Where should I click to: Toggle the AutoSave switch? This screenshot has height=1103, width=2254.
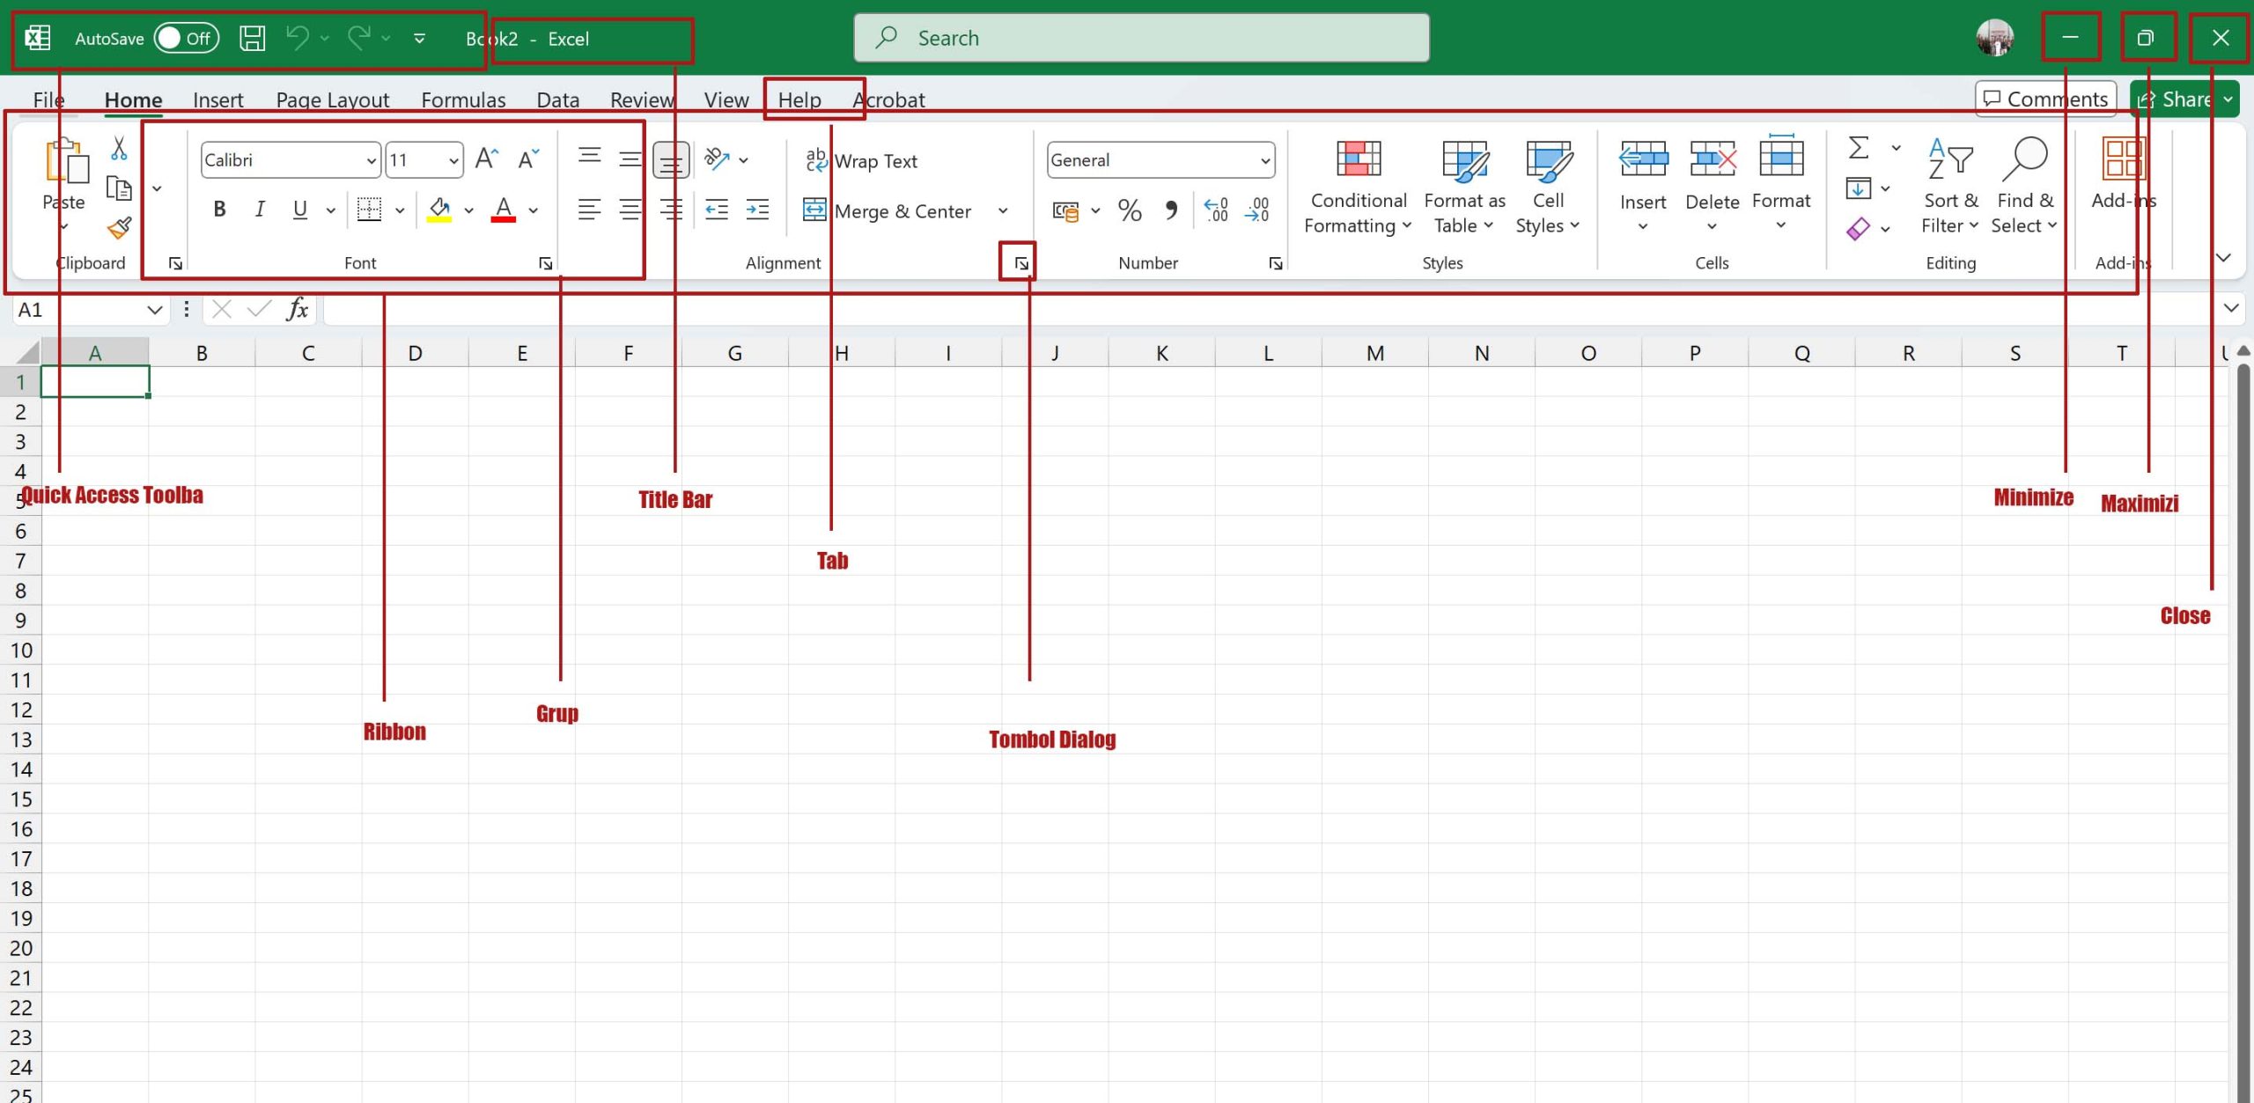click(186, 38)
